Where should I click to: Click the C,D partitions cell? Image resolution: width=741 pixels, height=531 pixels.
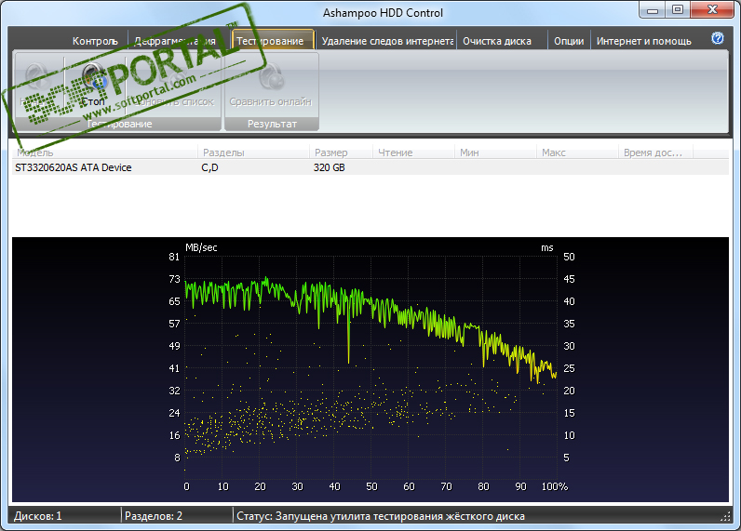(x=209, y=167)
